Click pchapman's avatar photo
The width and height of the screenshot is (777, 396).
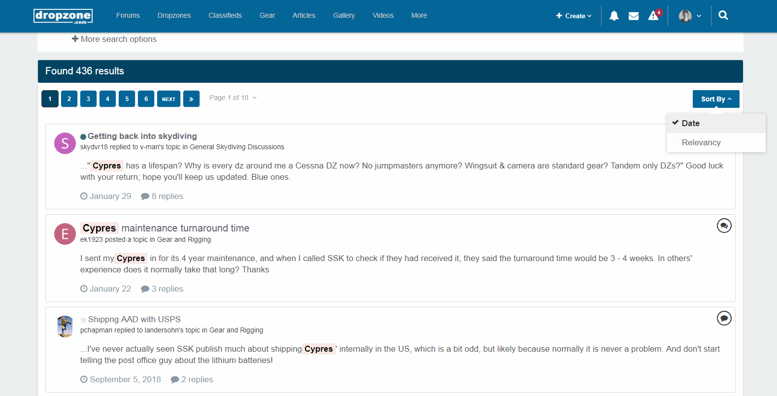coord(65,327)
